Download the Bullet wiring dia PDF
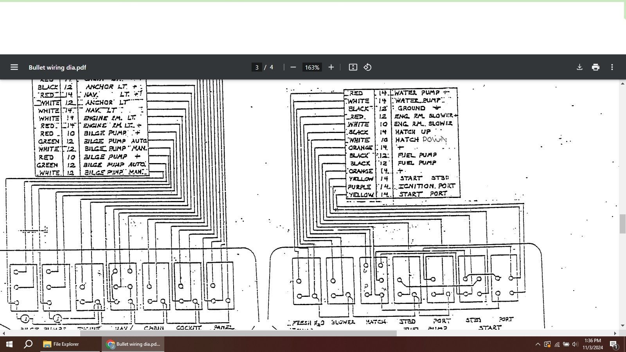Screen dimensions: 626x352 coord(579,67)
